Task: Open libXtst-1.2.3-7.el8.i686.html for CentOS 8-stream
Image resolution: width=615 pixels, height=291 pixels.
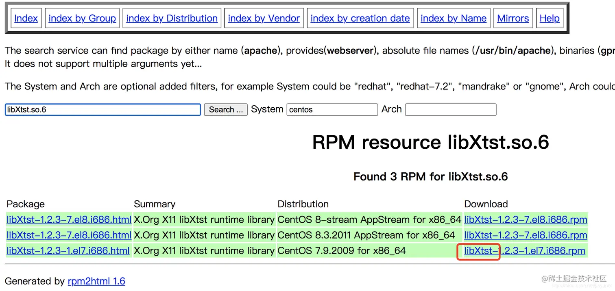Action: pyautogui.click(x=69, y=220)
